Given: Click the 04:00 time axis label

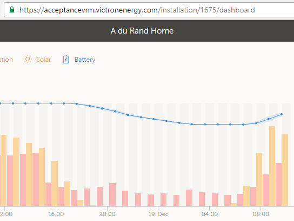Looking at the screenshot, I should pyautogui.click(x=210, y=214).
